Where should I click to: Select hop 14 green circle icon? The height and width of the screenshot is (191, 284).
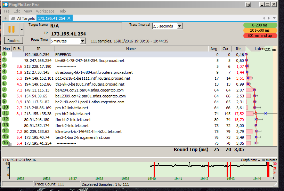click(6, 131)
